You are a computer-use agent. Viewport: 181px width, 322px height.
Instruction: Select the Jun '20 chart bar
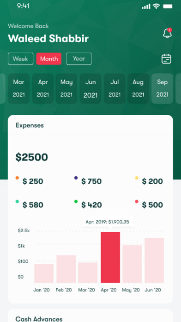(154, 260)
